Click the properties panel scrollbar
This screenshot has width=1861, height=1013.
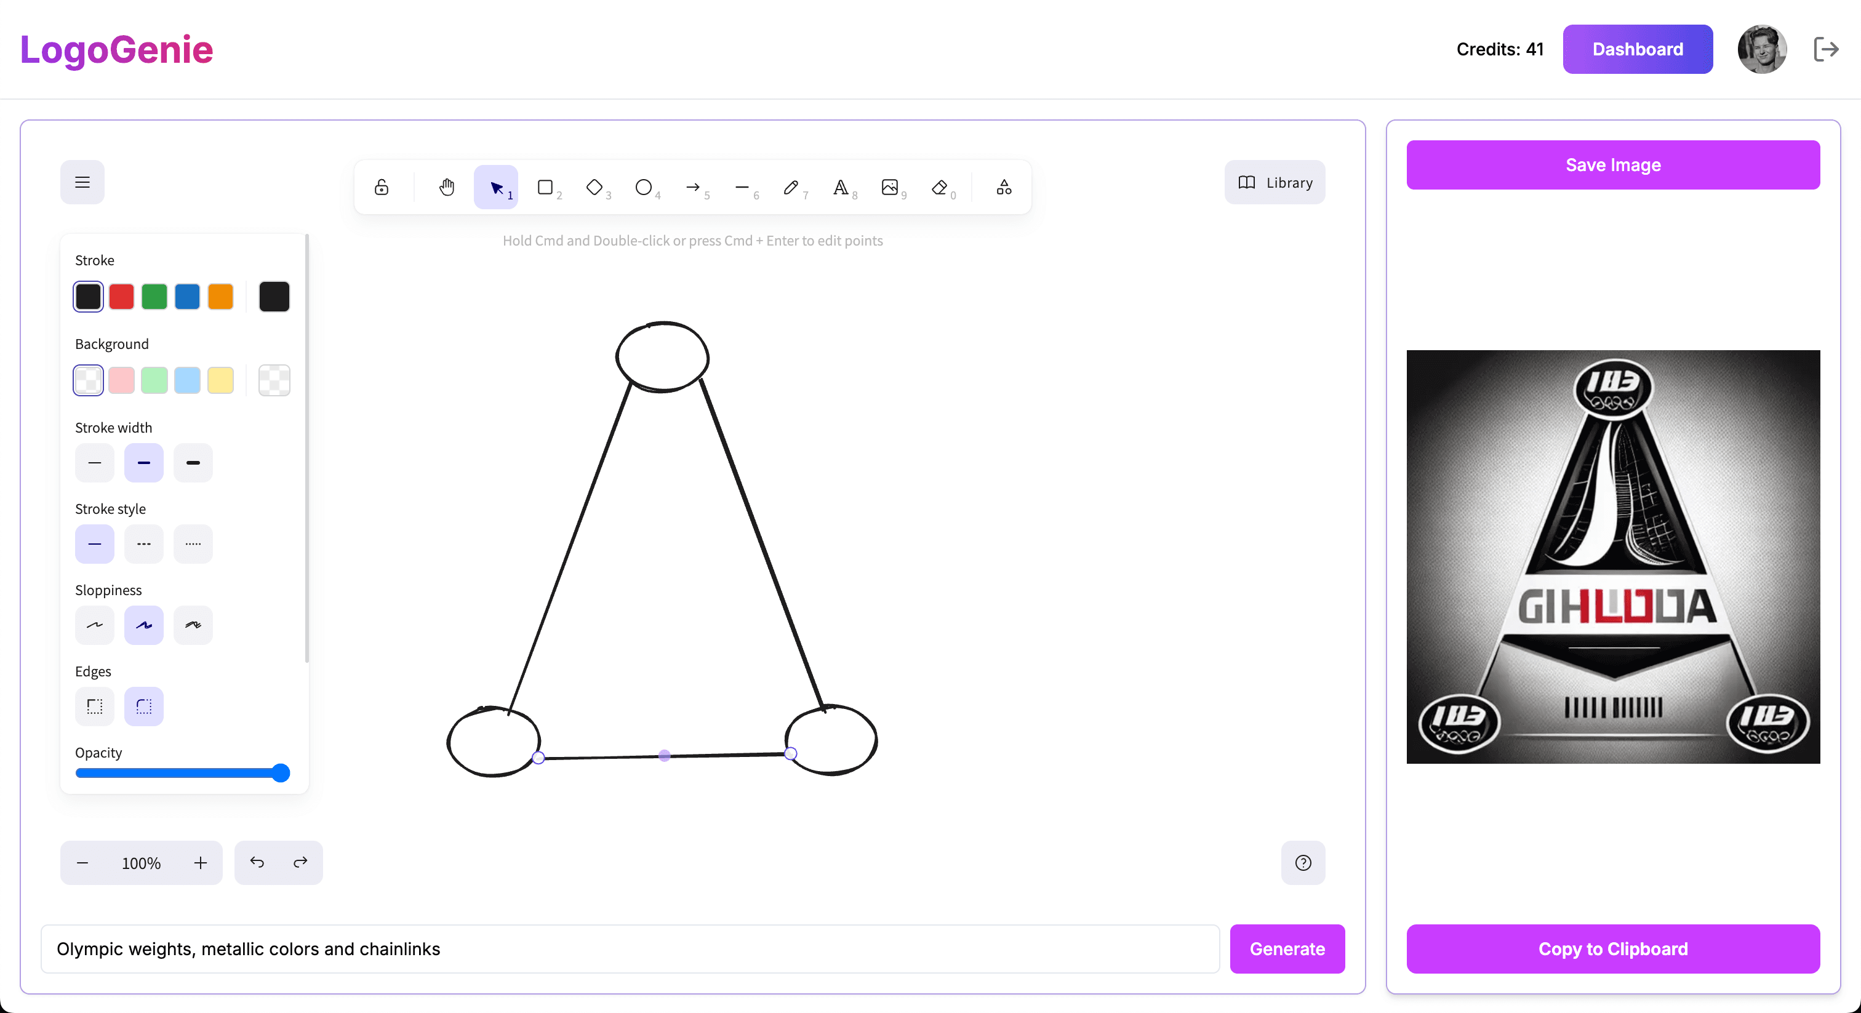pyautogui.click(x=307, y=448)
